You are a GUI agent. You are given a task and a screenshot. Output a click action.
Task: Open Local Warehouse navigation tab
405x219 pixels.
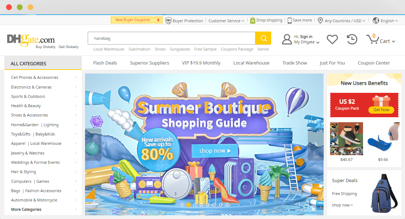(x=251, y=63)
